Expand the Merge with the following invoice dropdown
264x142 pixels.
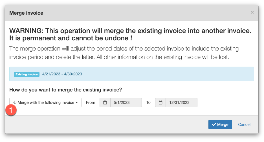pos(45,102)
